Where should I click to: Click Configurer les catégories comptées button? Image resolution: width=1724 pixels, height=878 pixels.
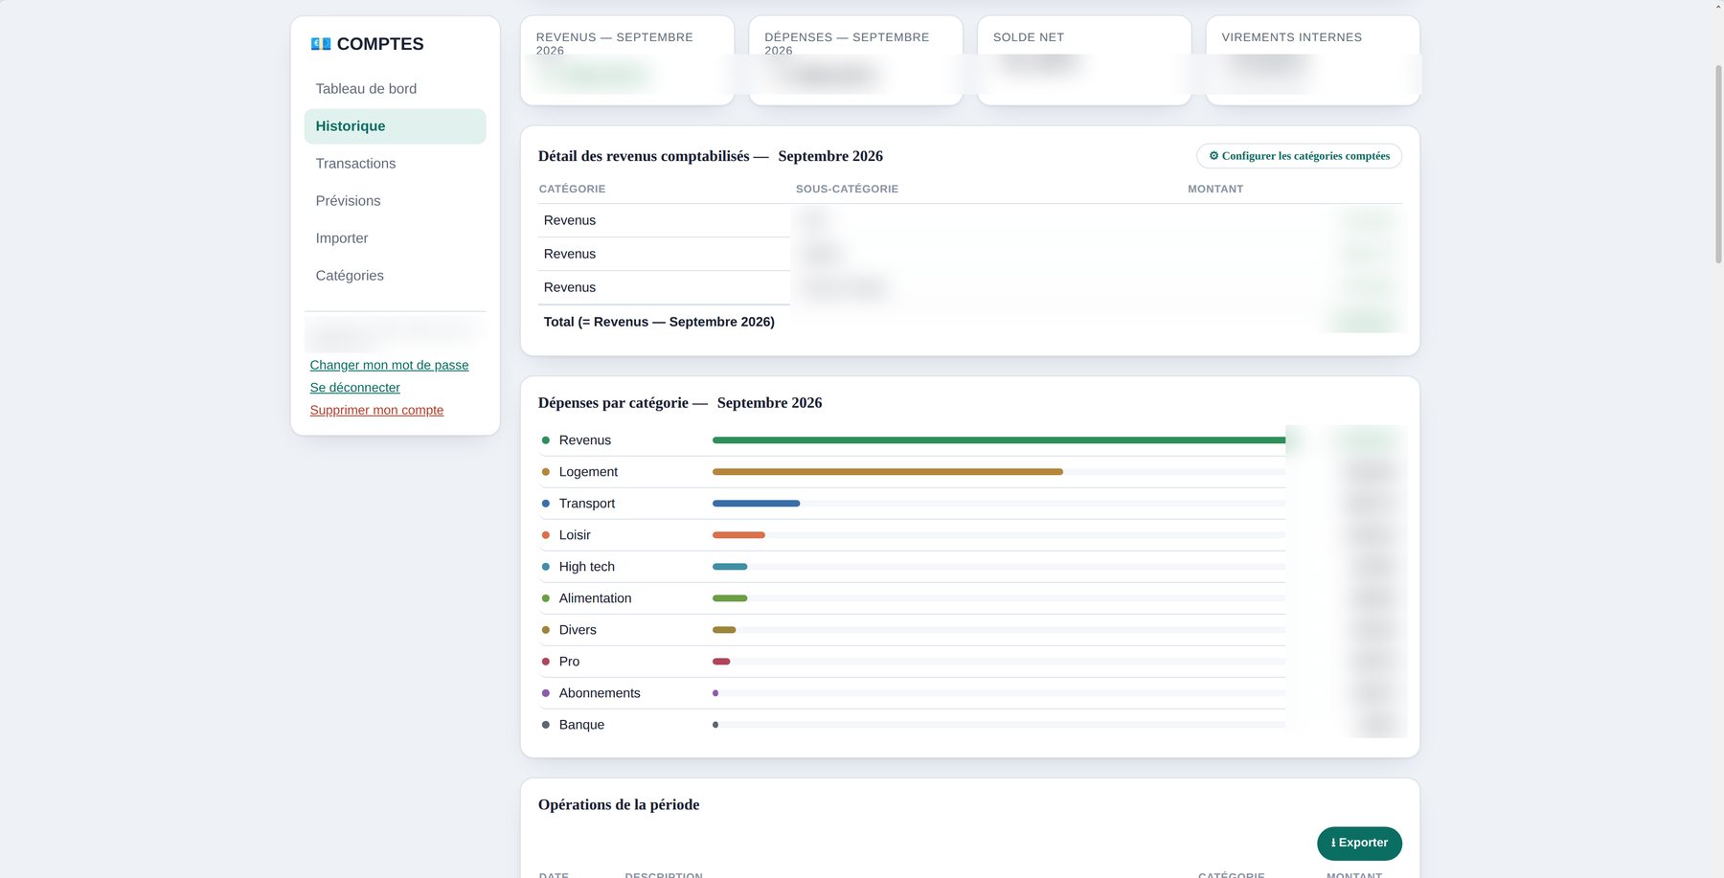click(x=1299, y=156)
